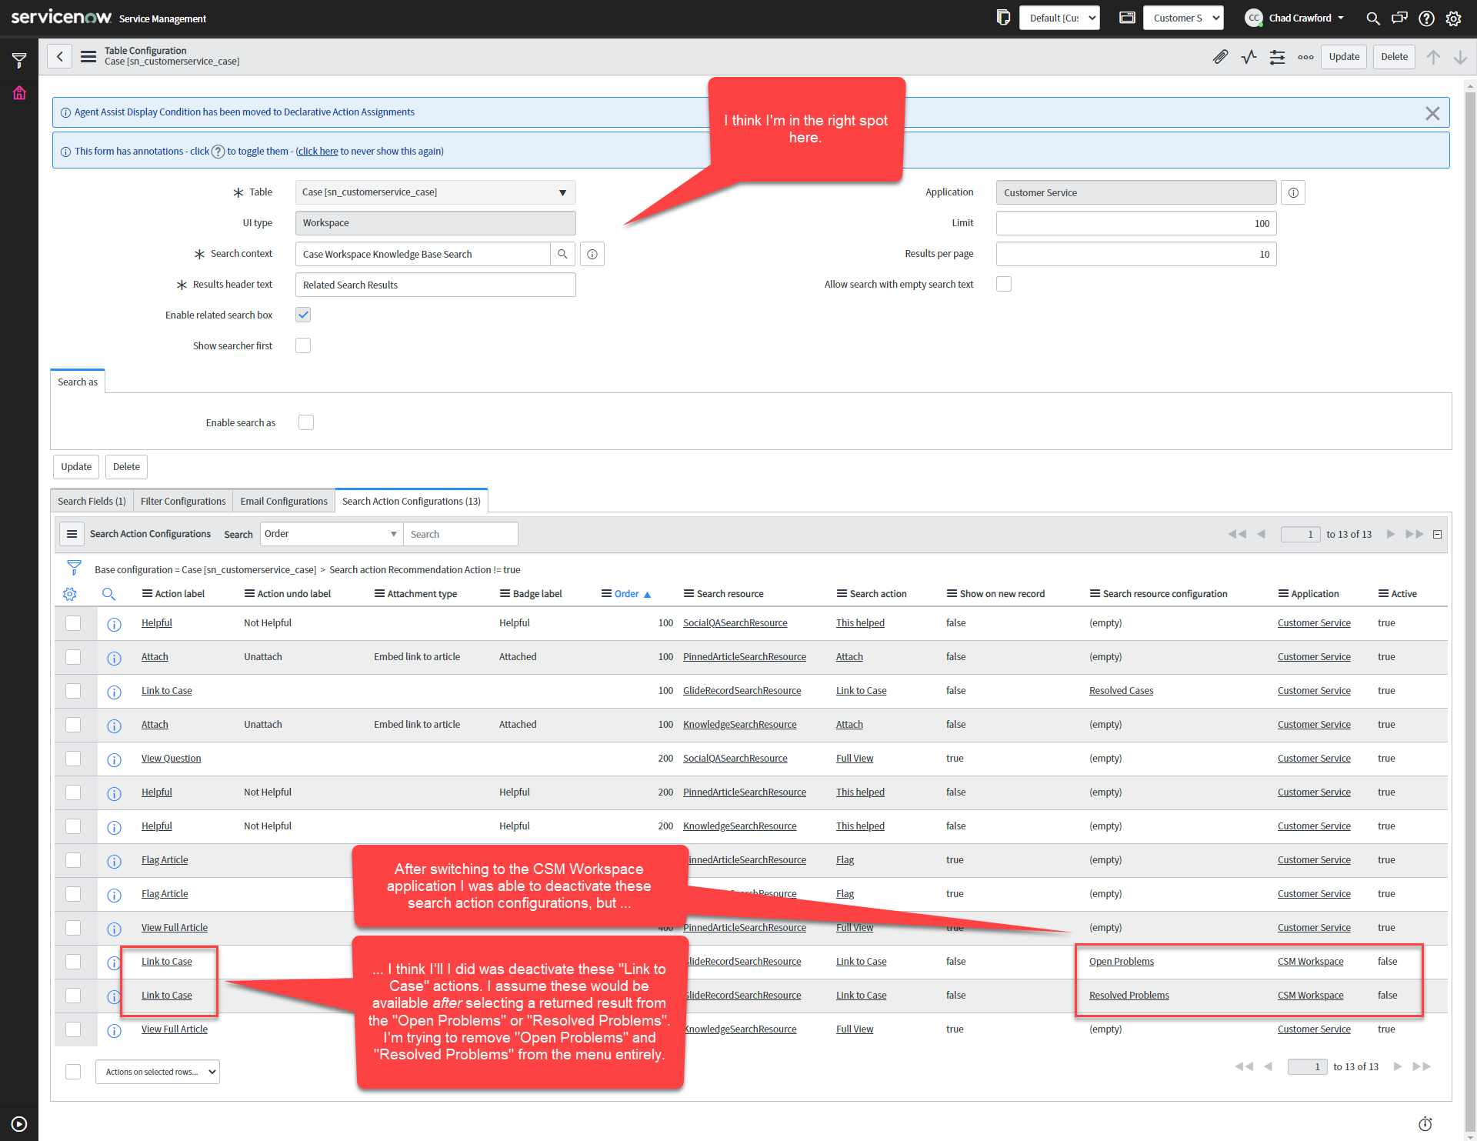Click the back arrow button in form header
The image size is (1477, 1141).
point(60,56)
